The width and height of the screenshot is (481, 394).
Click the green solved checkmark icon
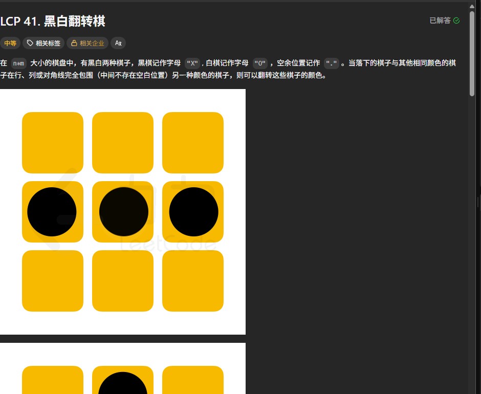tap(456, 20)
